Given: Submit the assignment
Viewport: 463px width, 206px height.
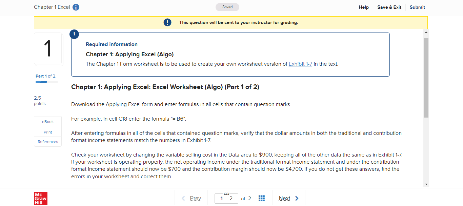Looking at the screenshot, I should click(417, 7).
